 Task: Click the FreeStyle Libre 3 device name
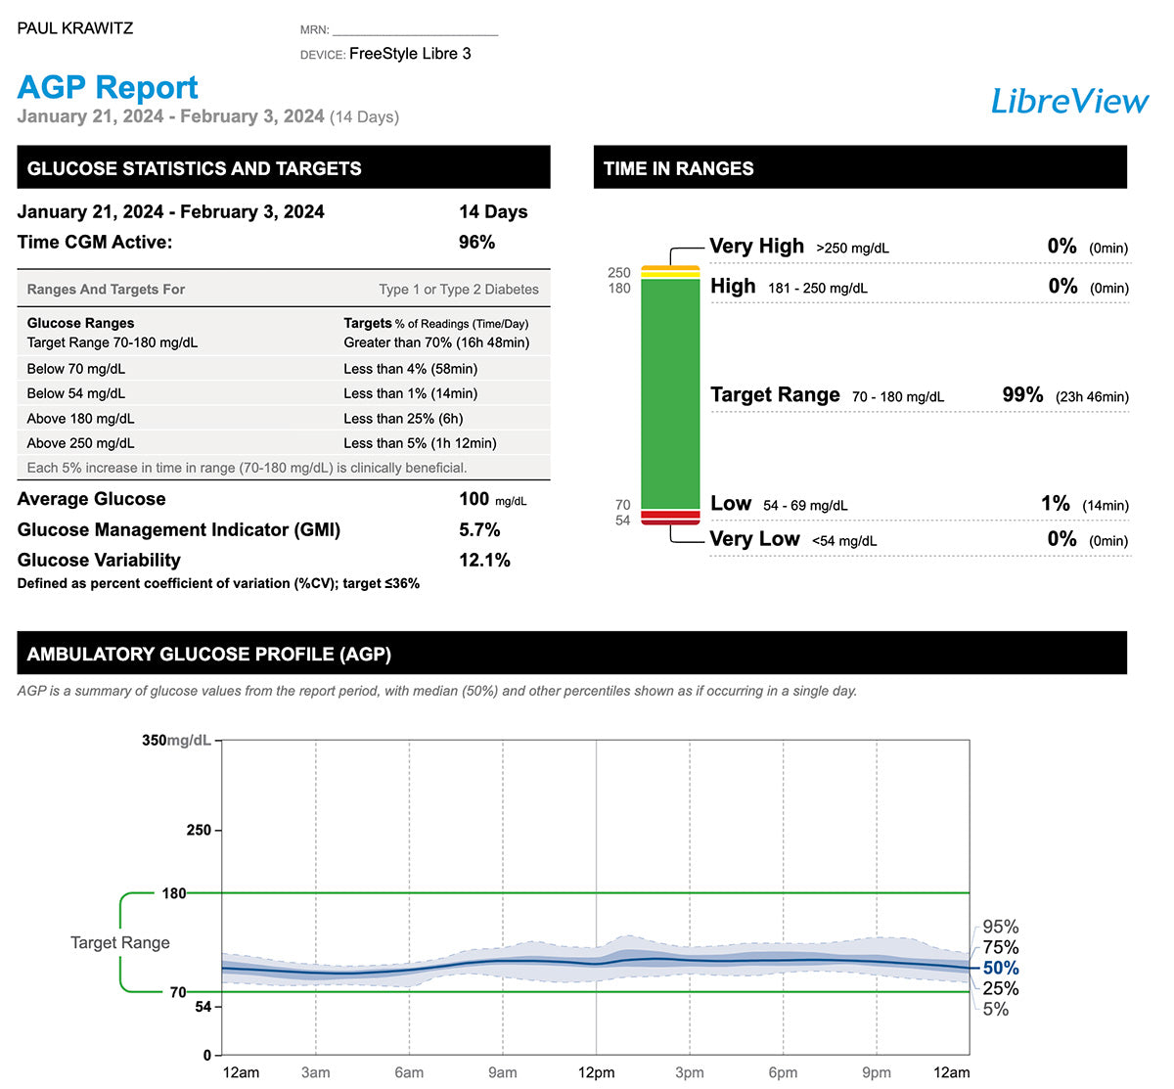coord(410,54)
